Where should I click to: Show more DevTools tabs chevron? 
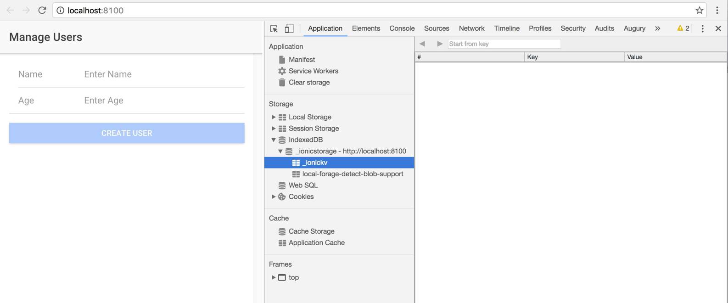click(x=657, y=28)
